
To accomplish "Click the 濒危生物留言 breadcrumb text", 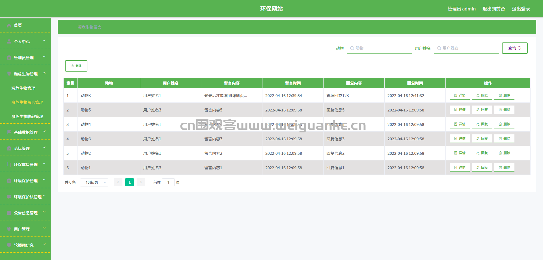I will (89, 27).
